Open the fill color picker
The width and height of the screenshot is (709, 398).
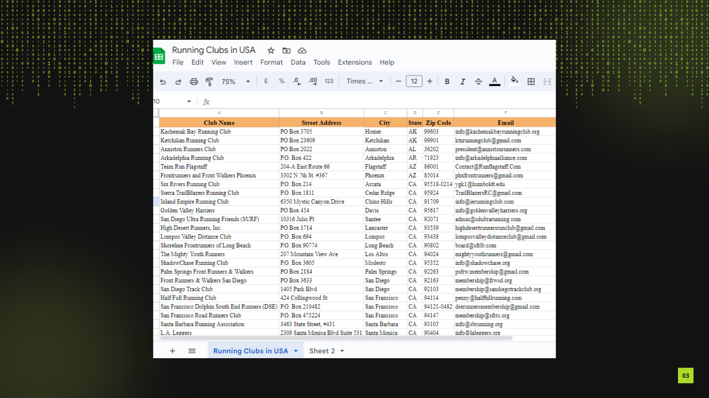[514, 81]
